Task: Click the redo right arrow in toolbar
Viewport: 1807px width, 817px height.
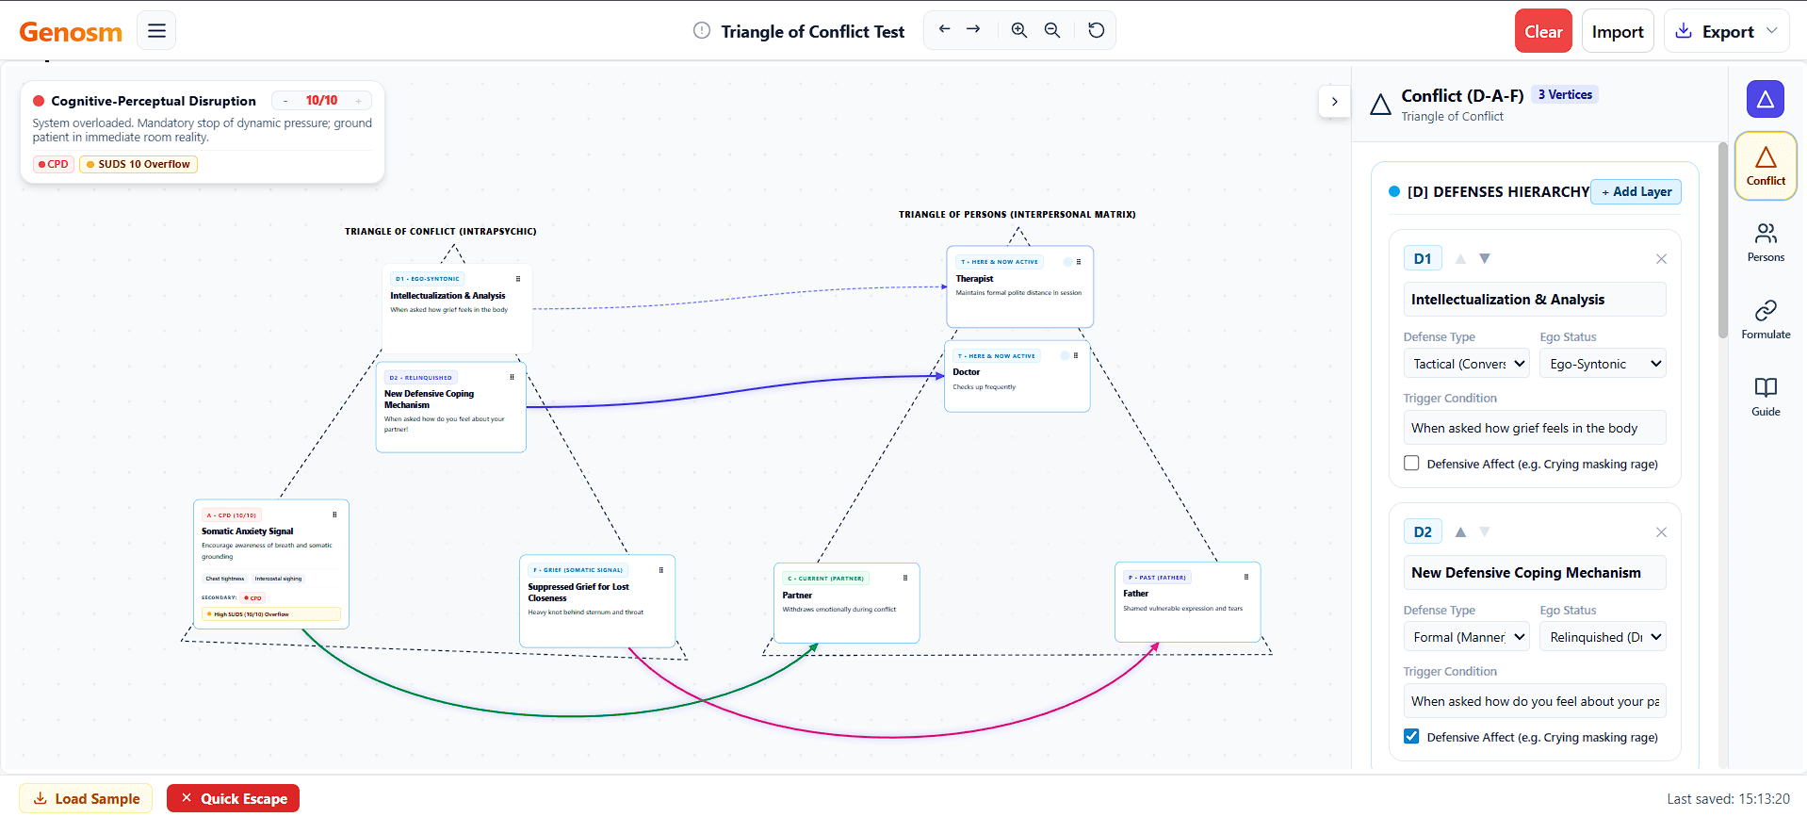Action: (x=973, y=30)
